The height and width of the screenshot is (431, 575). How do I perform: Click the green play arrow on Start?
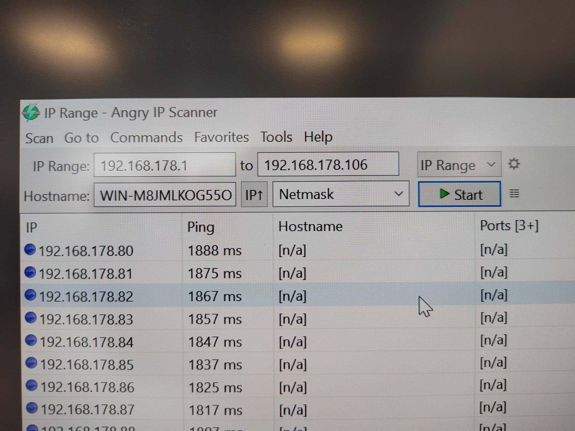[x=444, y=194]
